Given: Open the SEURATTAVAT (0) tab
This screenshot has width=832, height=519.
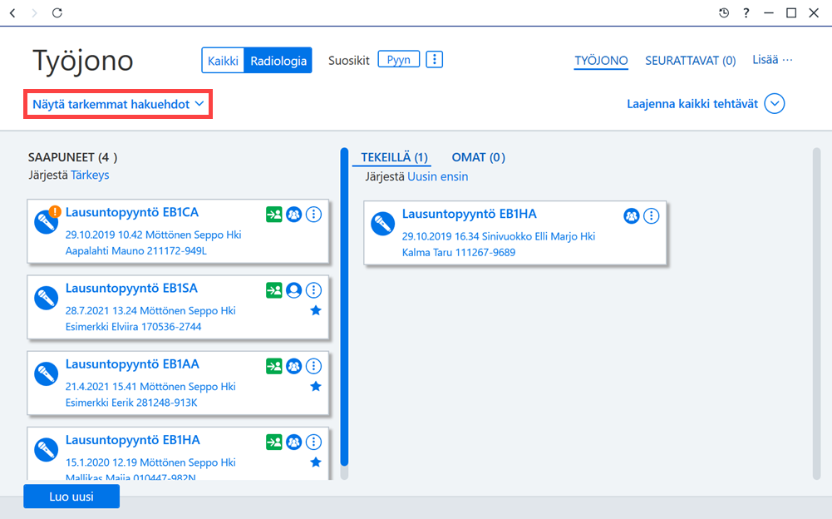Looking at the screenshot, I should point(691,61).
